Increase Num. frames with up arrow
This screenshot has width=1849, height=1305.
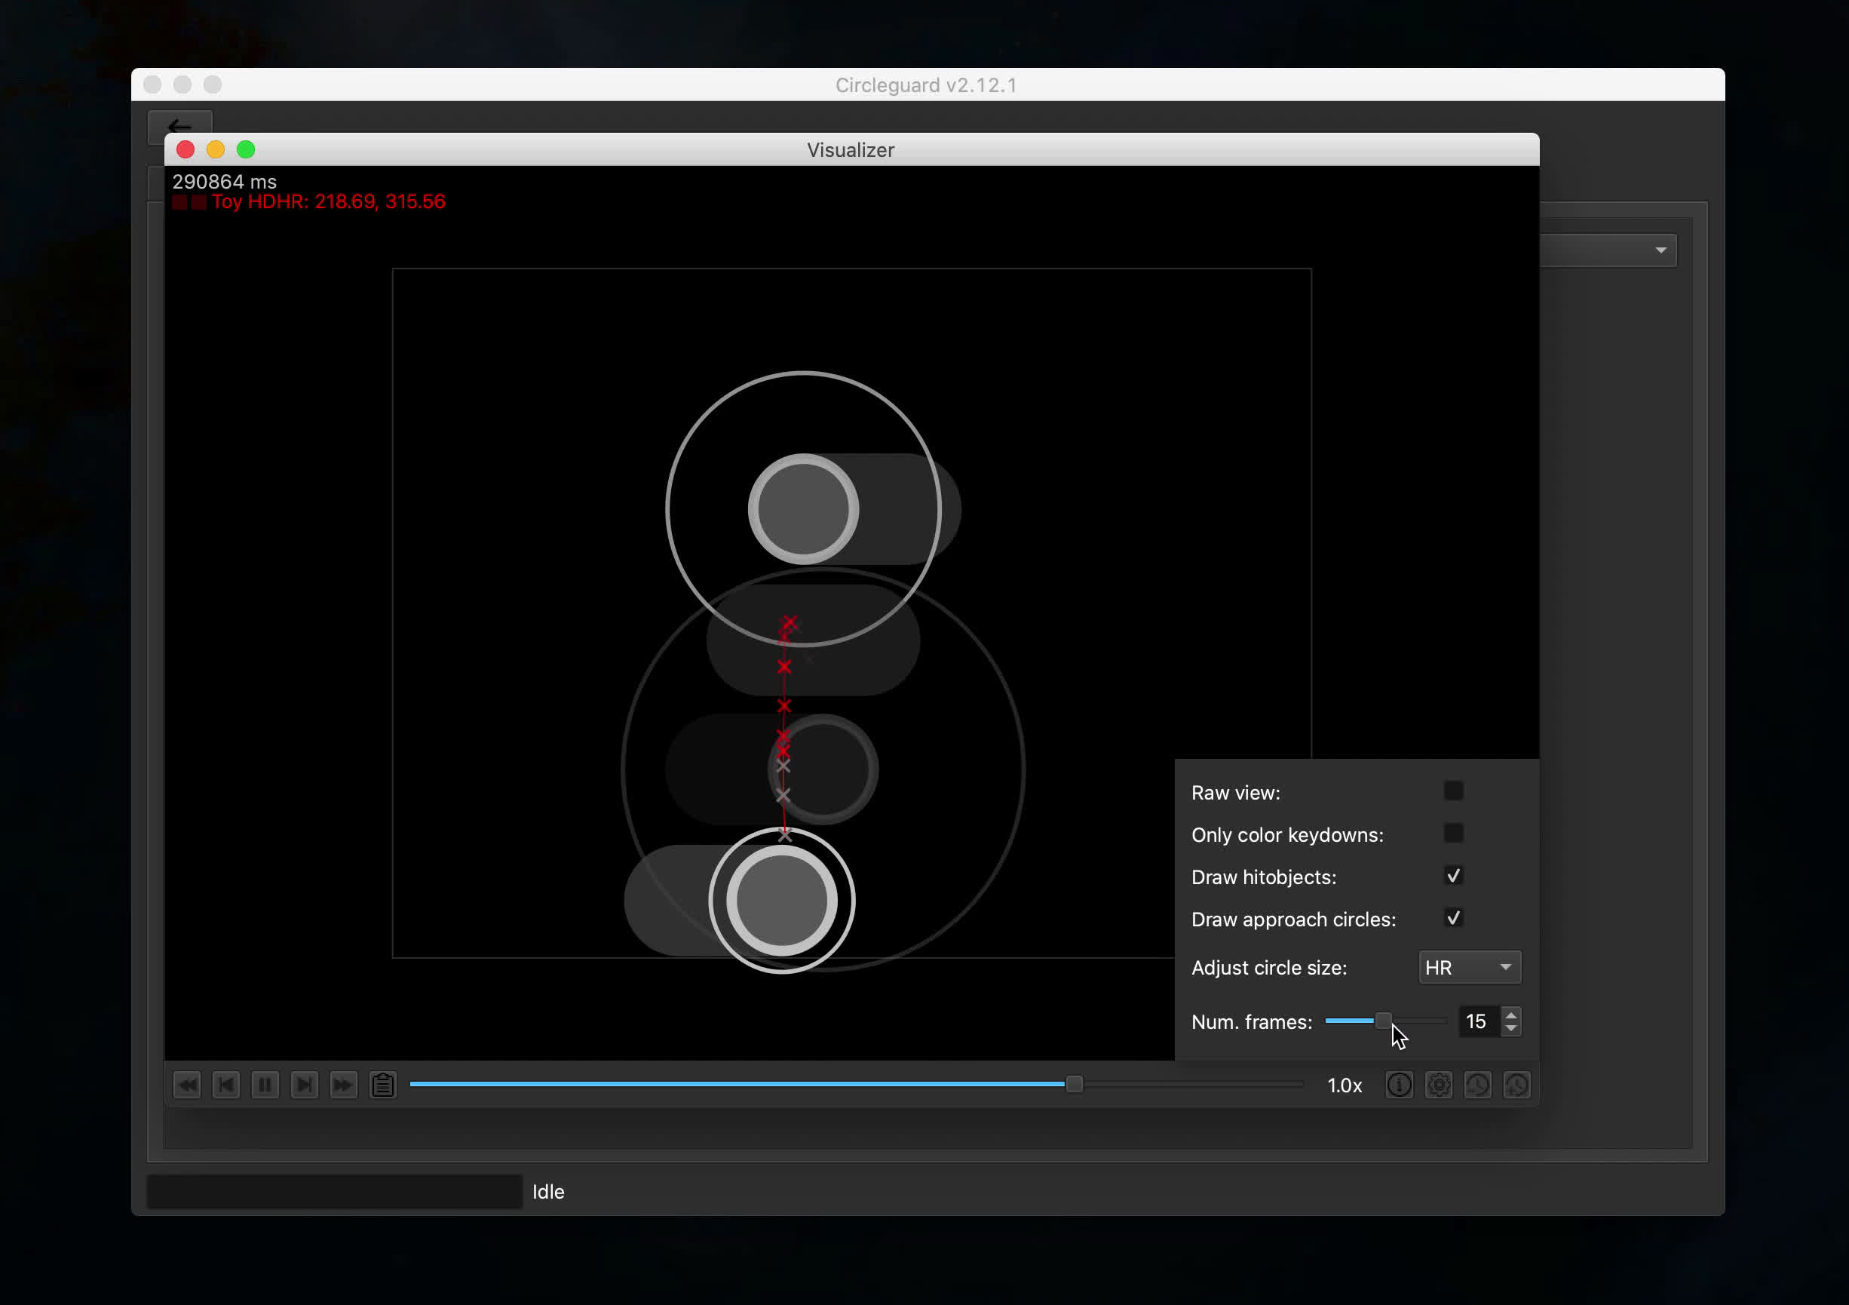click(x=1512, y=1014)
